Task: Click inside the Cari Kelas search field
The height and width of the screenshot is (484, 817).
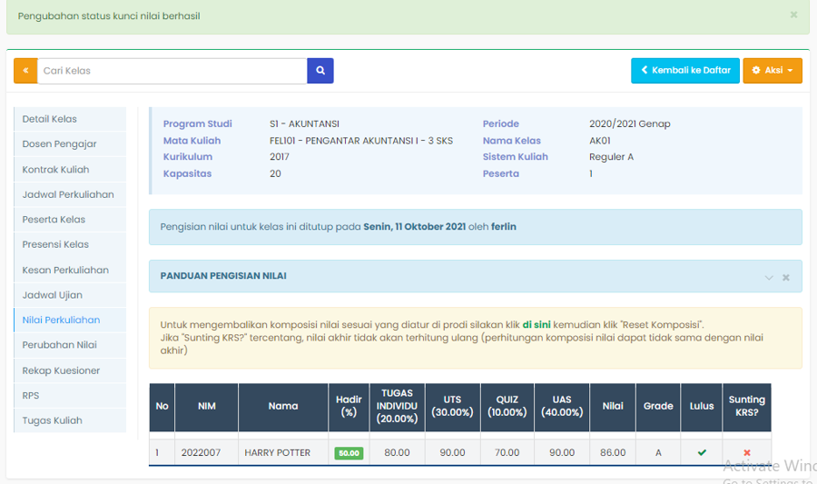Action: point(172,71)
